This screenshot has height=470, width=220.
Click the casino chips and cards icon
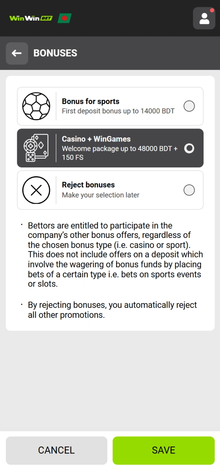(x=37, y=148)
